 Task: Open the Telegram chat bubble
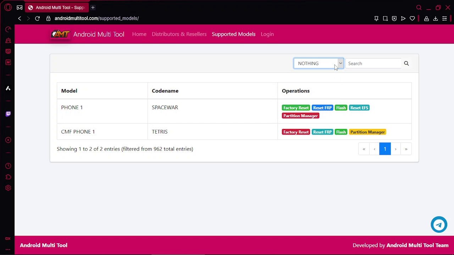pyautogui.click(x=439, y=225)
